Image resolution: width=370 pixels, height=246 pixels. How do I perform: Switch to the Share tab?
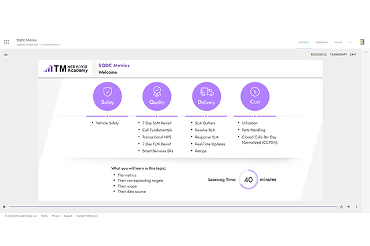pos(339,42)
